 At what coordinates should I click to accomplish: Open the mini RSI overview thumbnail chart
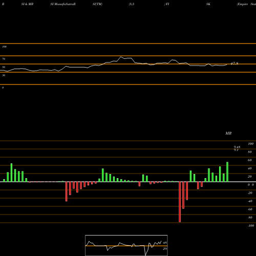(x=126, y=245)
